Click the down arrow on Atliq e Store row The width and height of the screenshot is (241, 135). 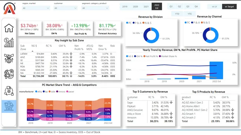171,114
